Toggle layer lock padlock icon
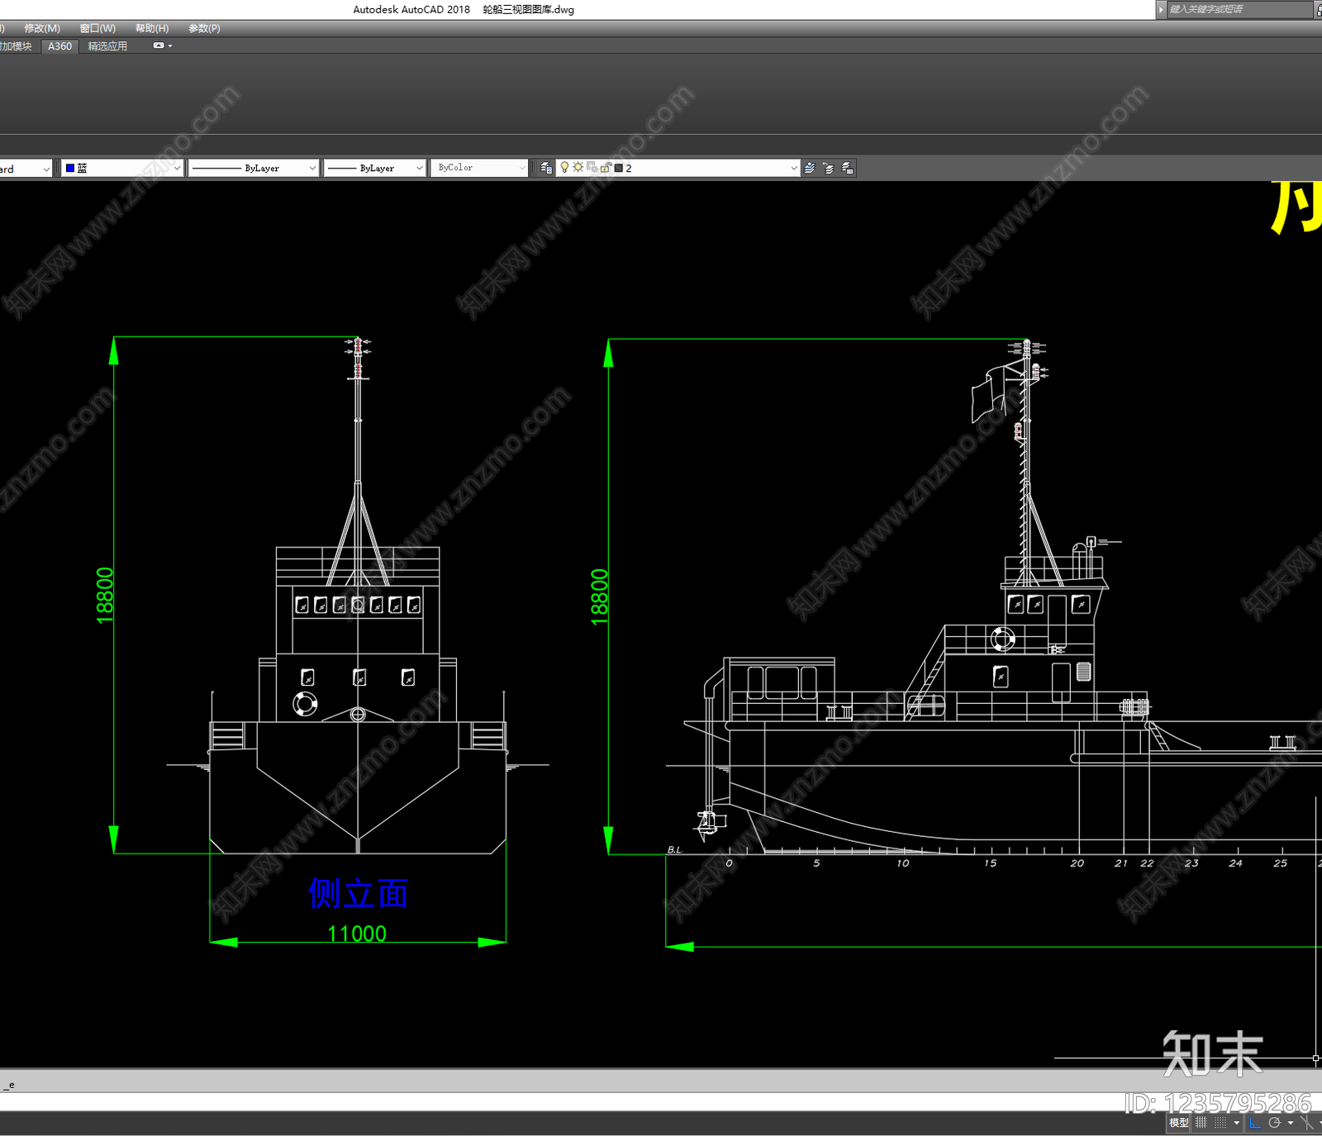 tap(606, 168)
